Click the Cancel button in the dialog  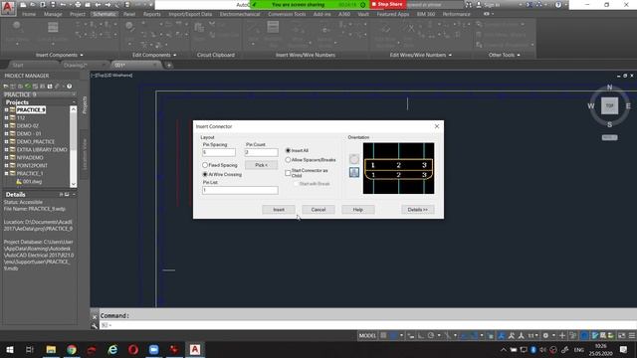tap(318, 210)
